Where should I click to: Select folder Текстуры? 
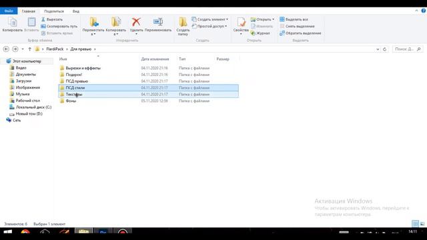coord(148,94)
